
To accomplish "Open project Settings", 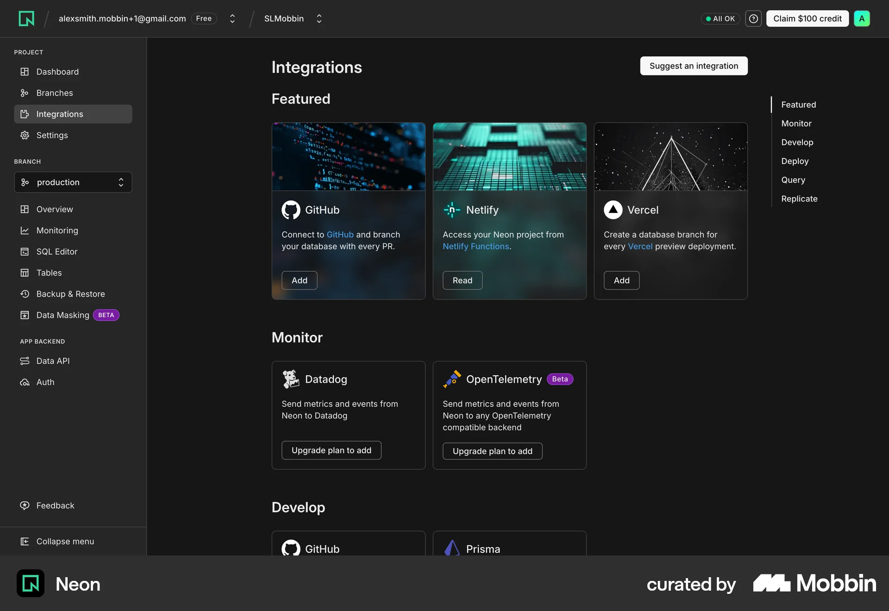I will 73,135.
